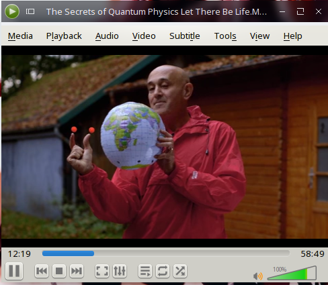The width and height of the screenshot is (328, 285).
Task: Open the Playback menu
Action: 64,36
